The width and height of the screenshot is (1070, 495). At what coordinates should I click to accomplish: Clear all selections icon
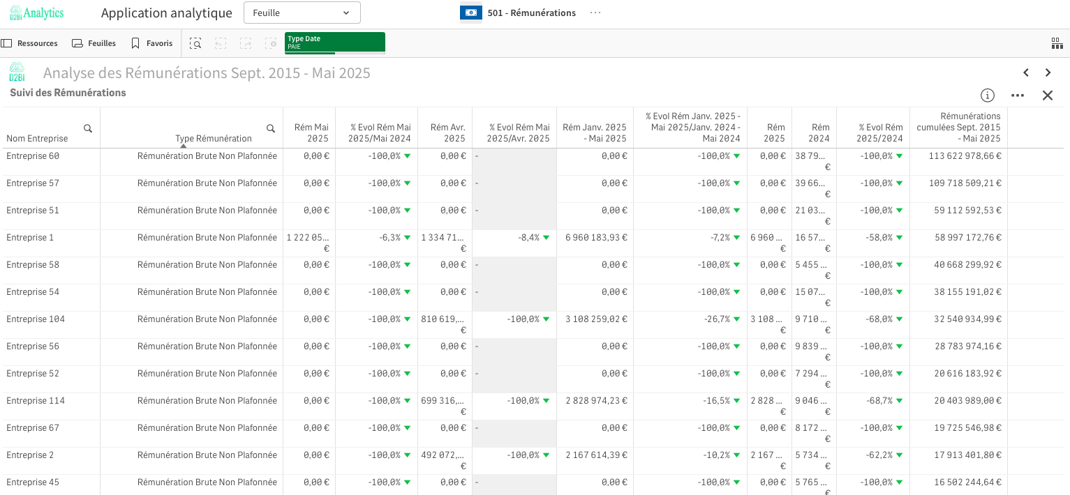point(271,43)
